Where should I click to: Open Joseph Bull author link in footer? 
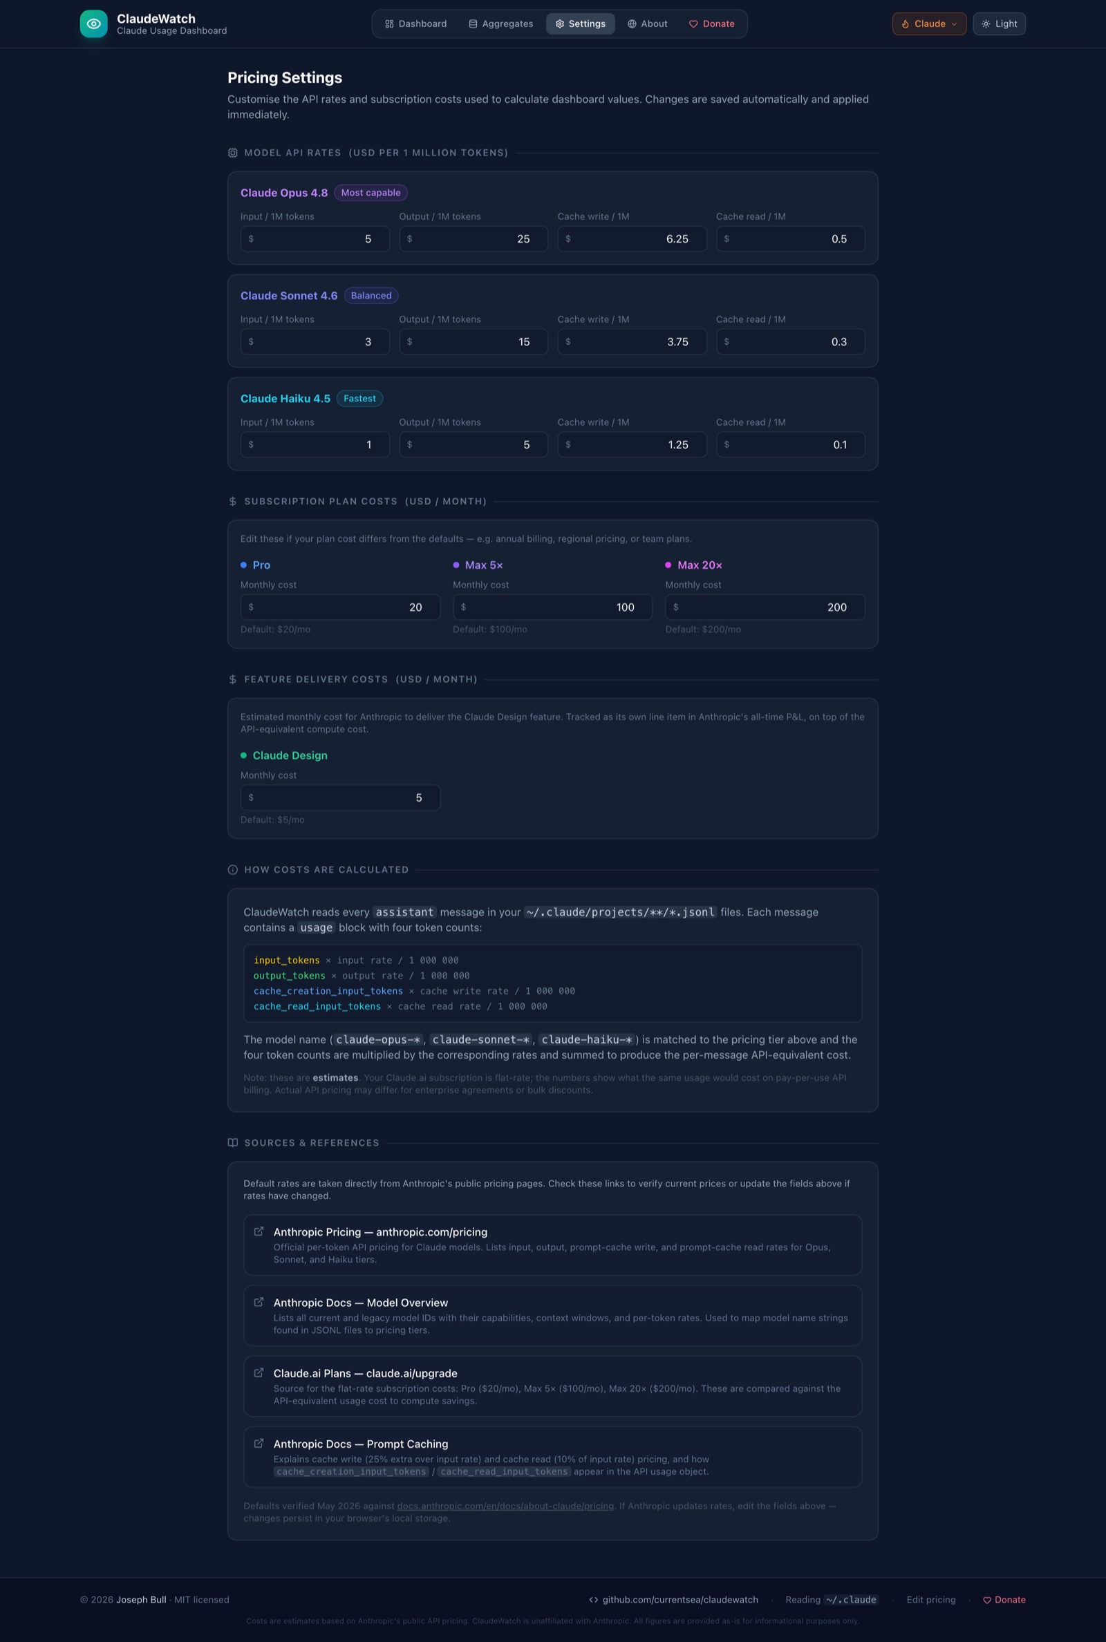click(x=141, y=1600)
